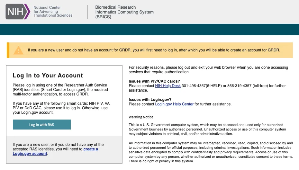Click National Center for Advancing Translational Sciences text
The image size is (299, 170).
click(x=53, y=12)
